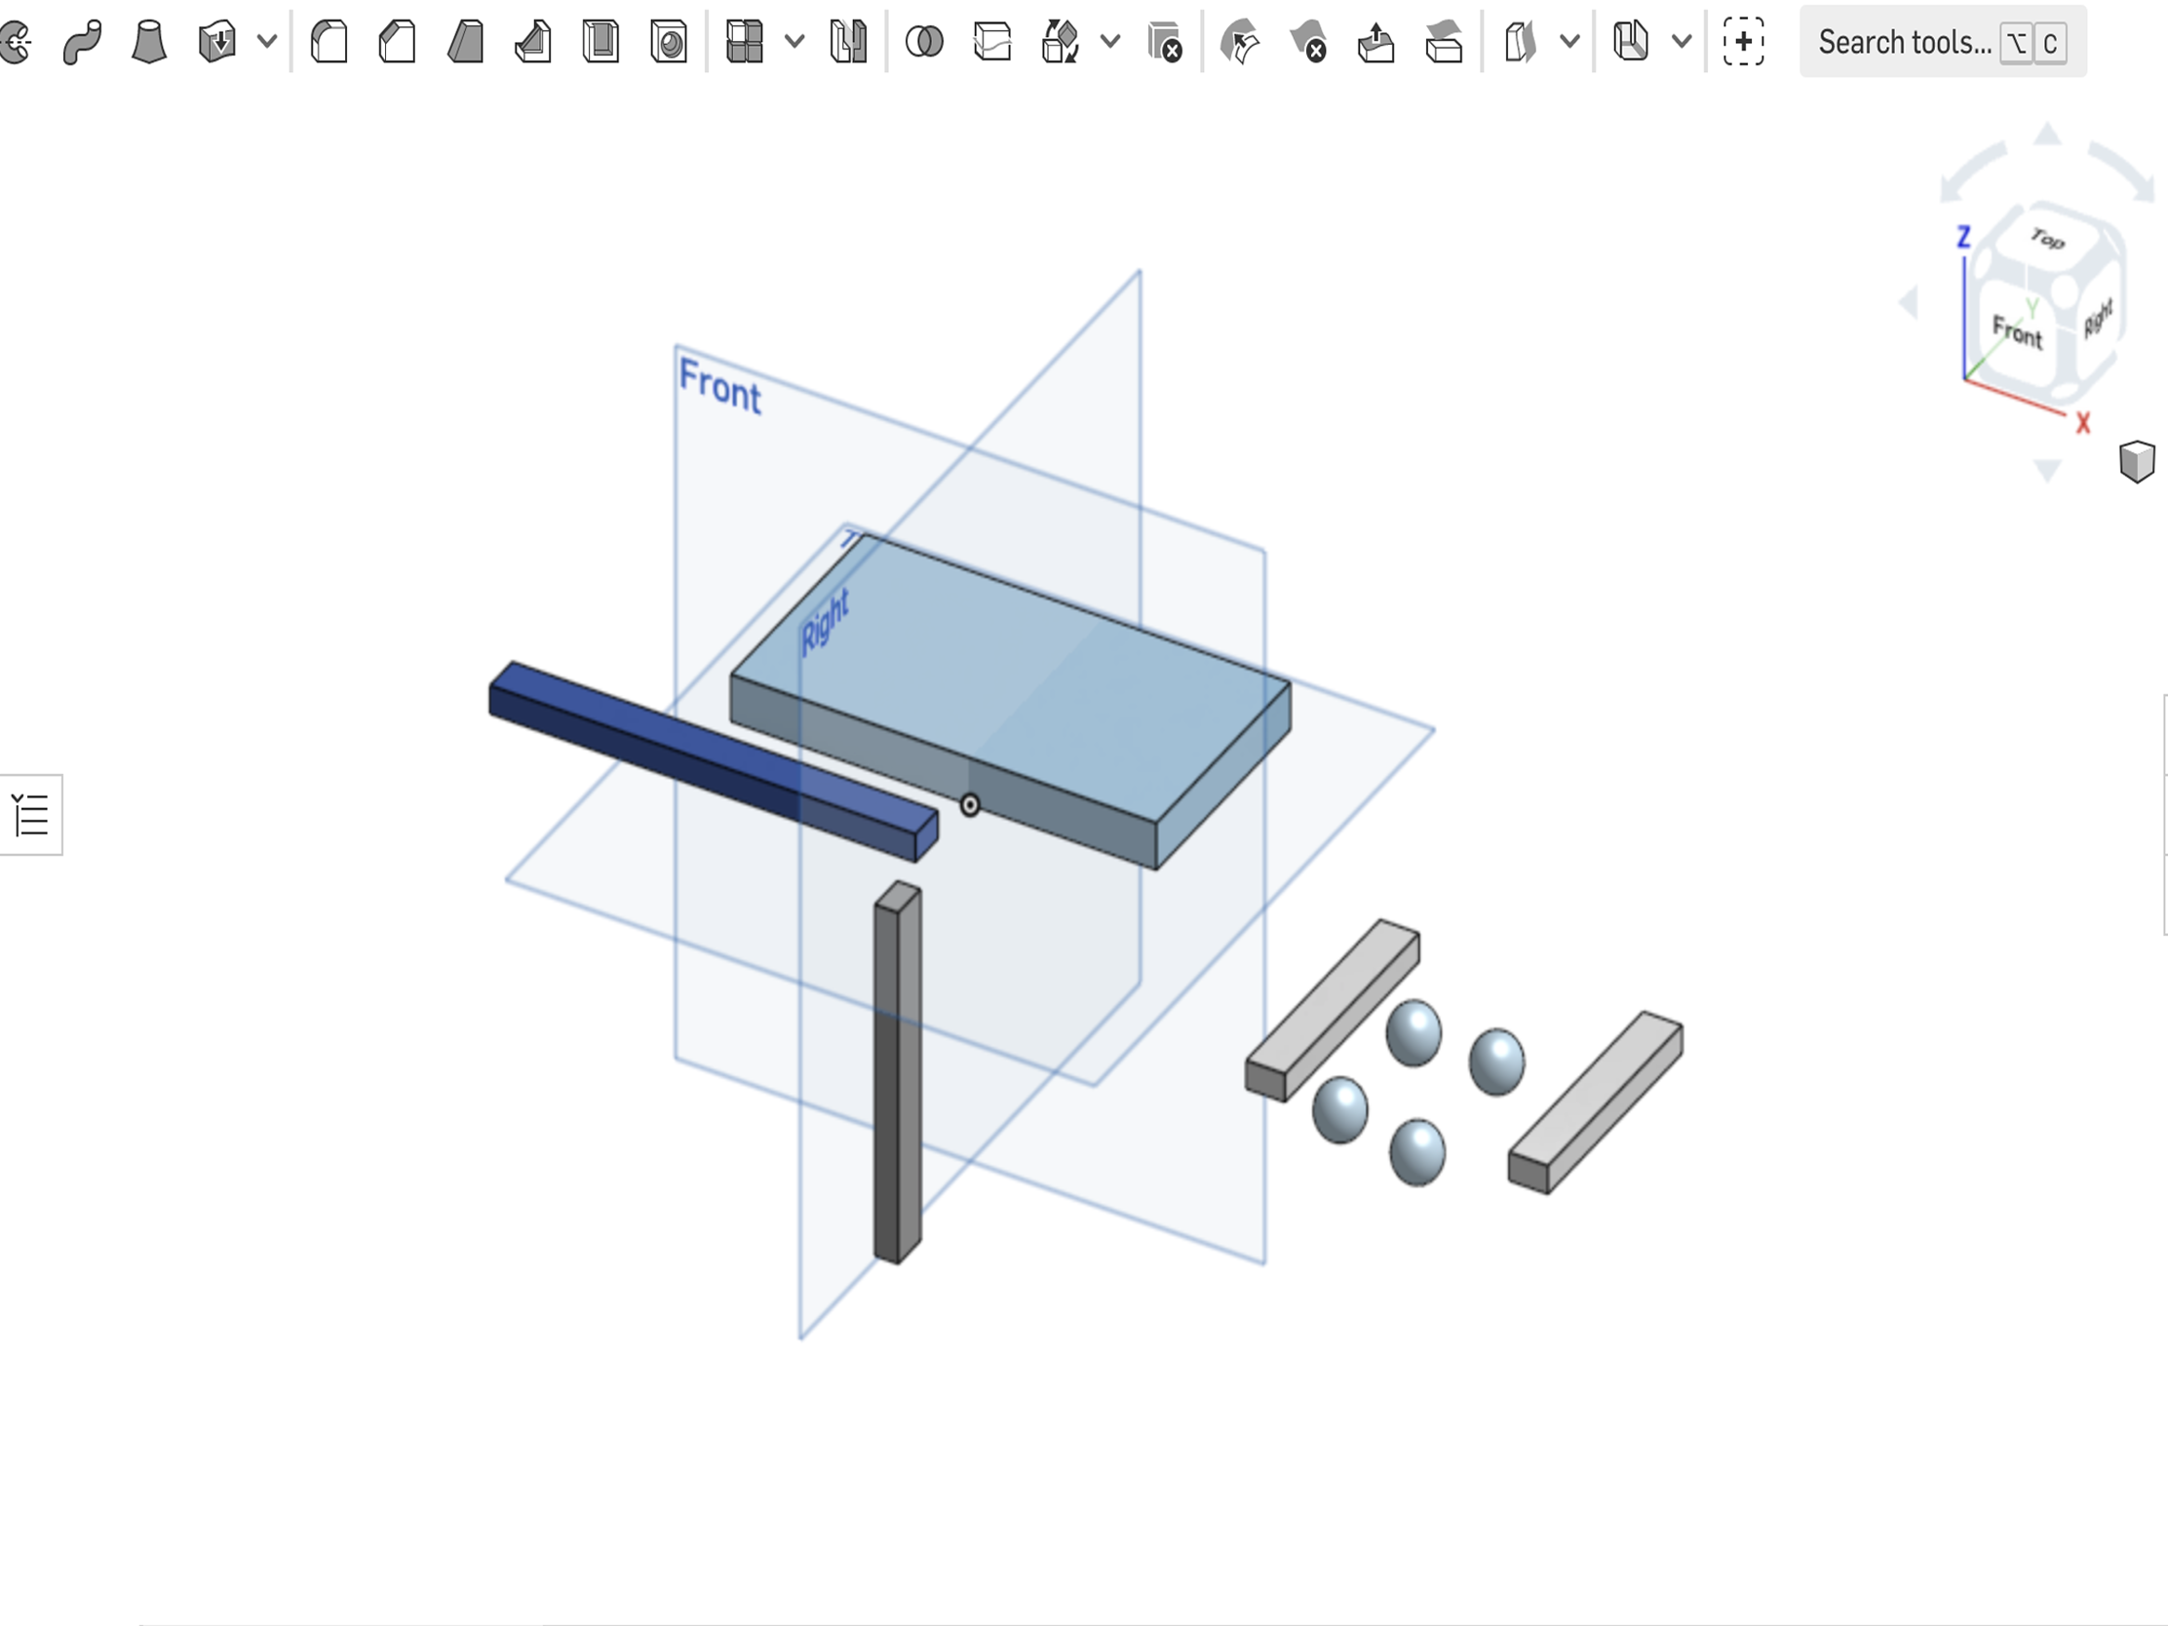Toggle the feature list panel

tap(30, 815)
